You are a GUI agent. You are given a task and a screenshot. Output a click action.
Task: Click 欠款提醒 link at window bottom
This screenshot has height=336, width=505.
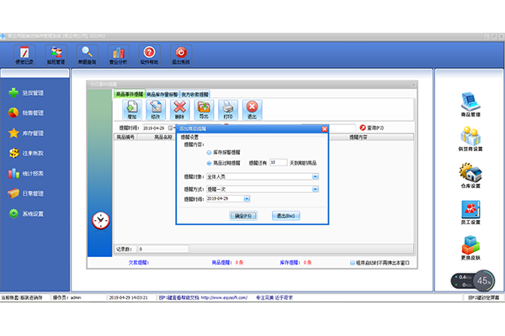[x=139, y=263]
